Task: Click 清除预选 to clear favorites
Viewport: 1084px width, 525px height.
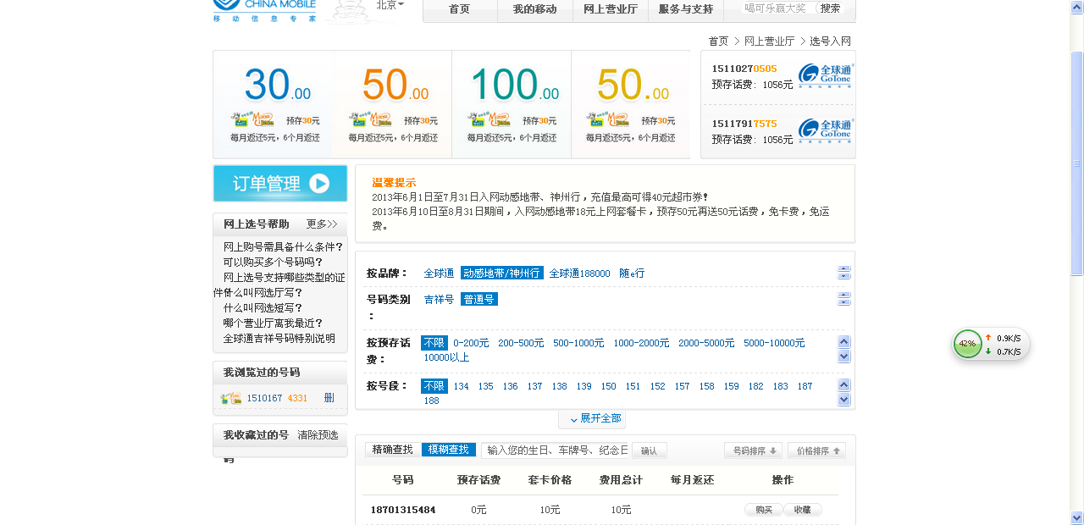Action: click(x=318, y=435)
